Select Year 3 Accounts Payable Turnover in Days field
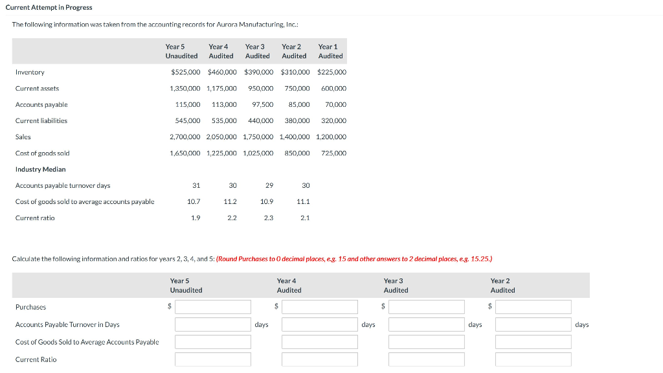This screenshot has width=663, height=373. 426,324
